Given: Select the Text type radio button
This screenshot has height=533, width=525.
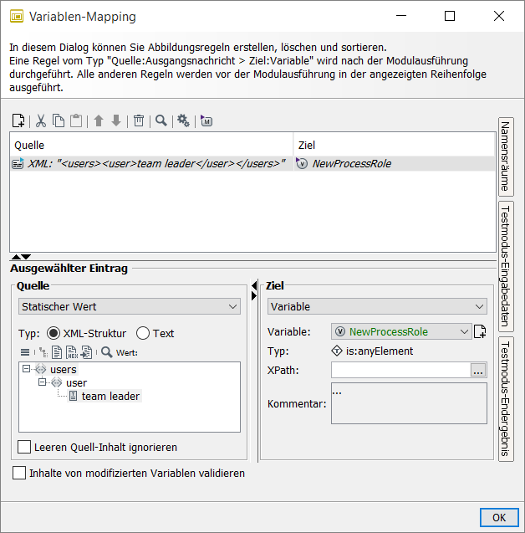Looking at the screenshot, I should [143, 333].
